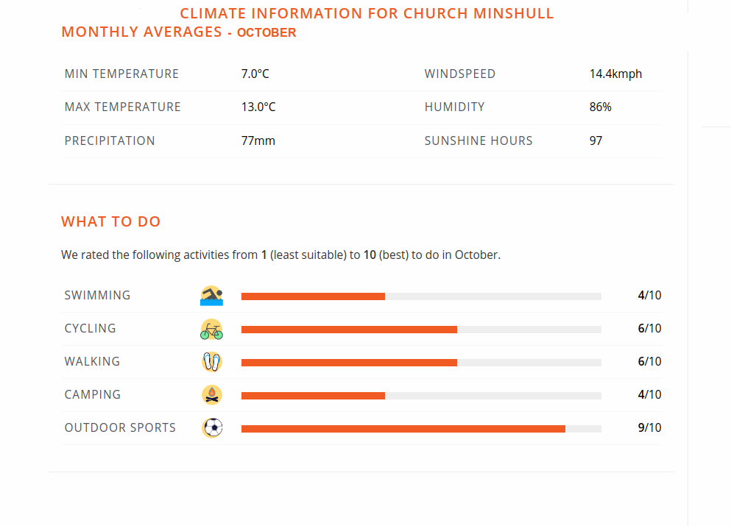731x526 pixels.
Task: Click the Sunshine Hours value 97
Action: click(x=596, y=141)
